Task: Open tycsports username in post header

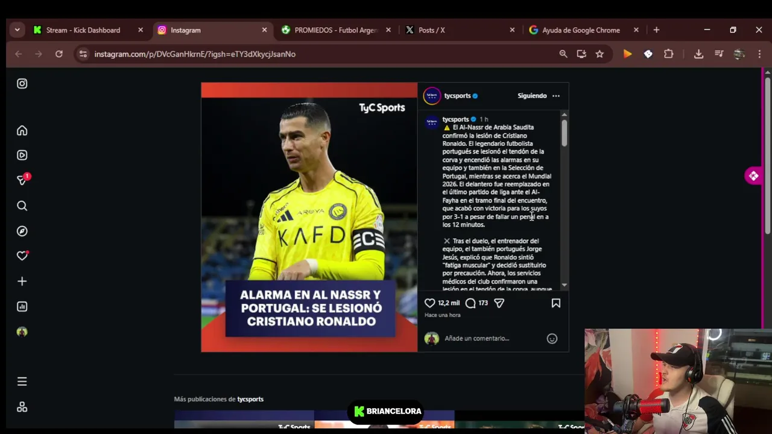Action: (457, 96)
